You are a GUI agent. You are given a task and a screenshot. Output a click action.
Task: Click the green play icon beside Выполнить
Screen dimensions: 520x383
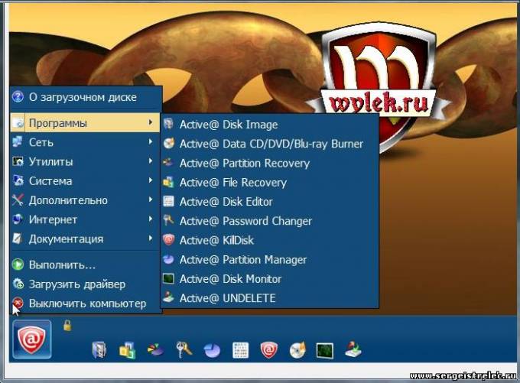click(18, 265)
